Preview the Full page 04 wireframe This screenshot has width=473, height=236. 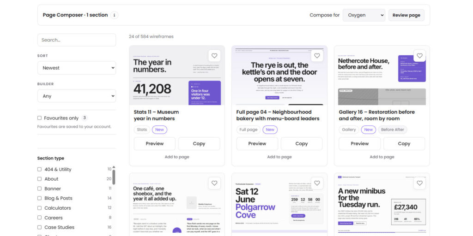tap(257, 144)
